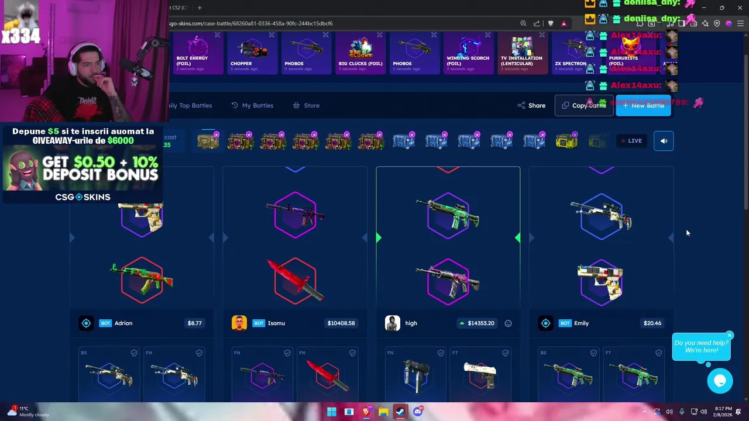749x421 pixels.
Task: Click the Brave Rewards triangle icon
Action: 564,23
